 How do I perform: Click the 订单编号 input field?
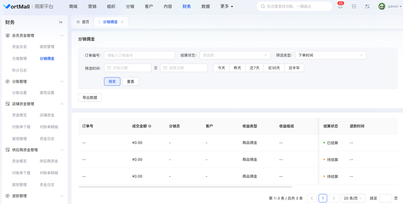click(139, 55)
